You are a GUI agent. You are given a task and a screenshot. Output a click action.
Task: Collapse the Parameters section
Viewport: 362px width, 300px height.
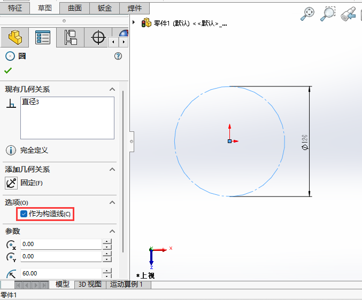click(x=112, y=231)
